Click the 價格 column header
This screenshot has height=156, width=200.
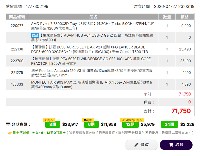(185, 17)
